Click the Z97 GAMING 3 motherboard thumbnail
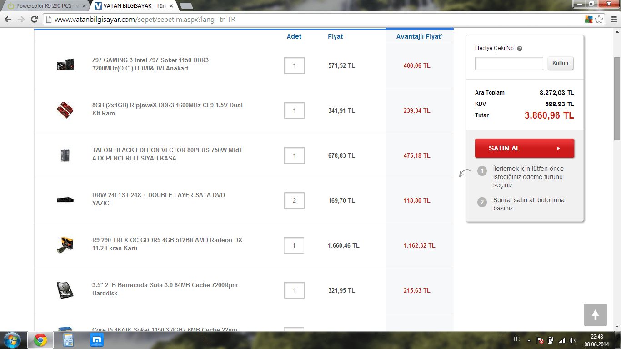This screenshot has width=621, height=349. pyautogui.click(x=65, y=65)
